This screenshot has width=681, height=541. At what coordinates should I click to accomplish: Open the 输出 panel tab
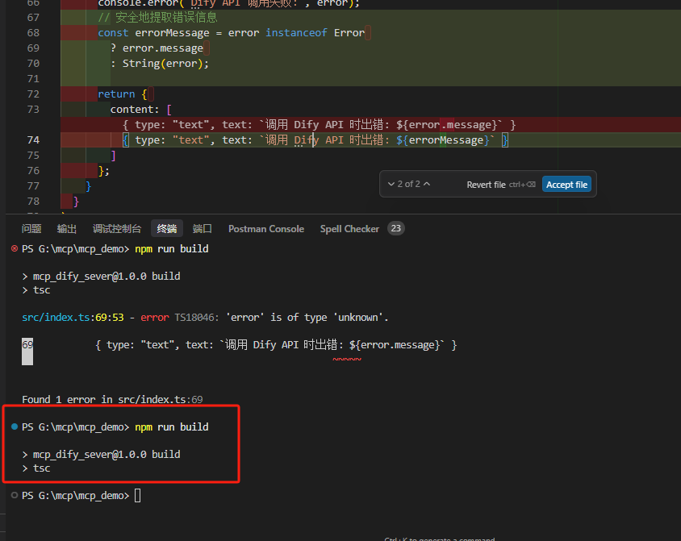point(67,229)
